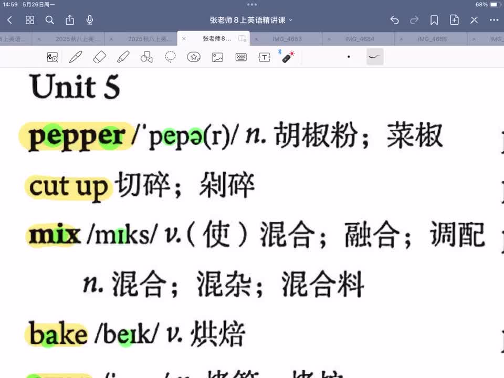Select the Eraser tool
The height and width of the screenshot is (378, 504).
[99, 57]
